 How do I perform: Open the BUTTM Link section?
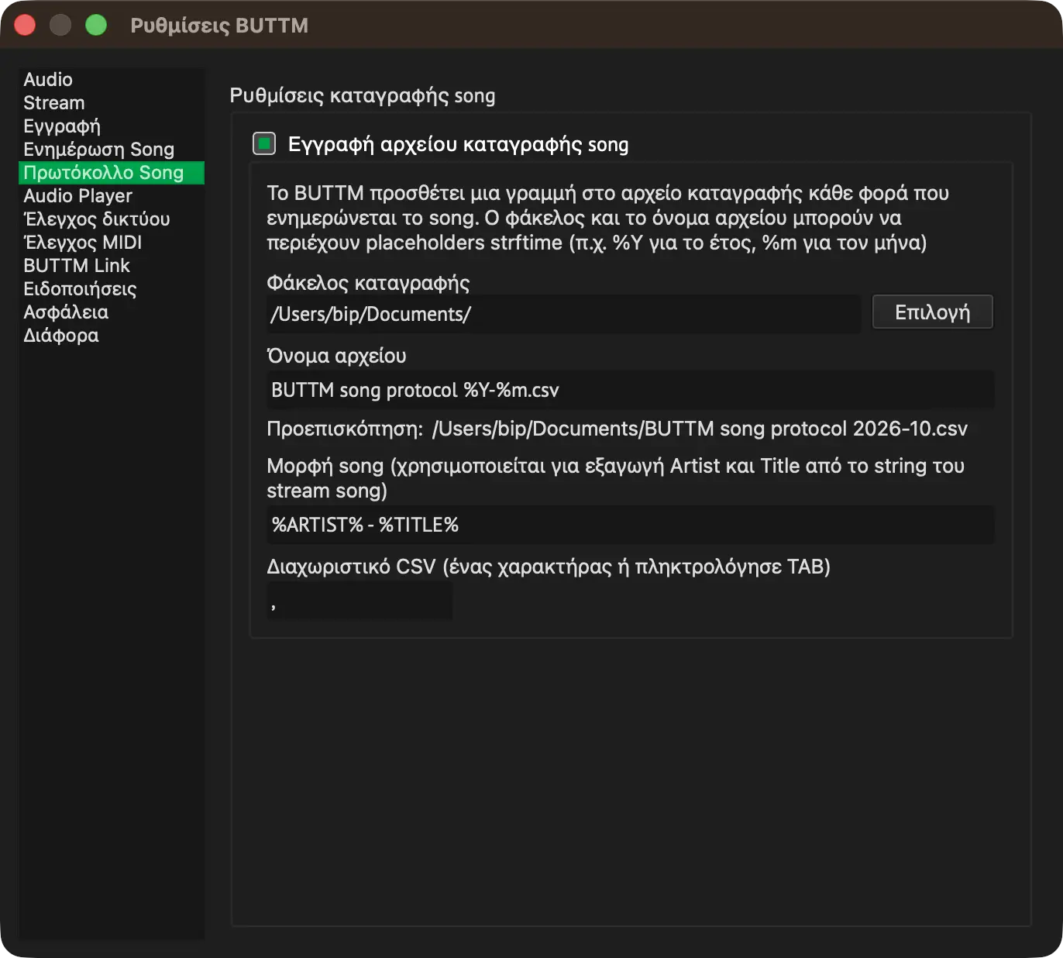(112, 266)
